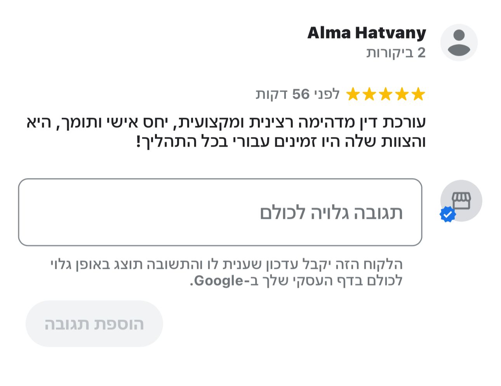Click the number 56 in the timestamp
The image size is (501, 386).
tap(301, 94)
